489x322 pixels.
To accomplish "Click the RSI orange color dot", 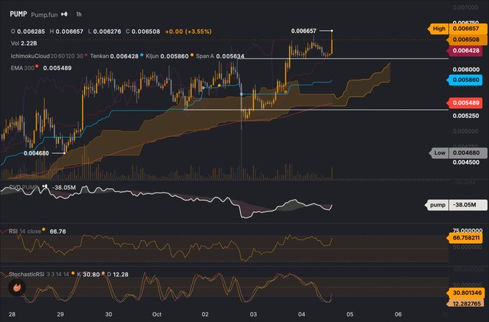I will tap(44, 230).
